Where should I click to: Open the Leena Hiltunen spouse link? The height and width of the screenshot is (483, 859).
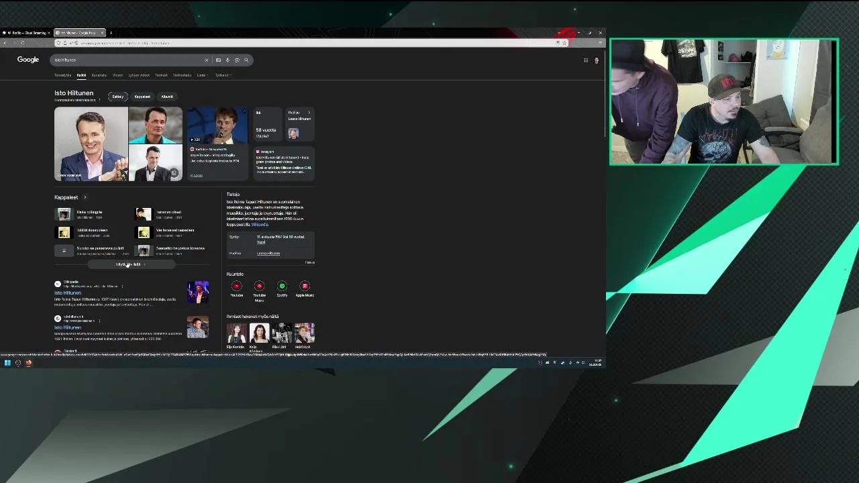268,254
